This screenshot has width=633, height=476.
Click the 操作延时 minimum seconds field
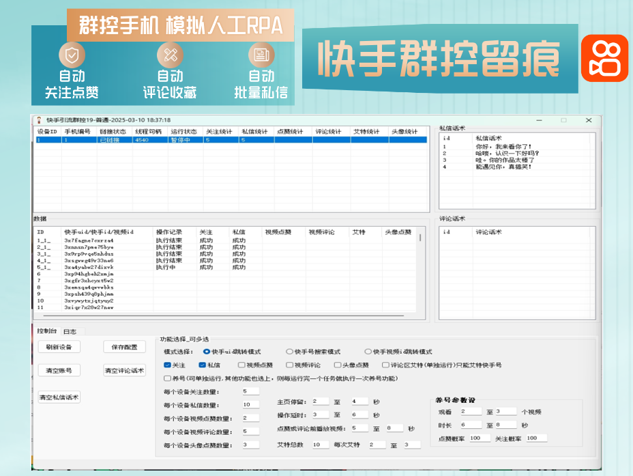coord(320,415)
